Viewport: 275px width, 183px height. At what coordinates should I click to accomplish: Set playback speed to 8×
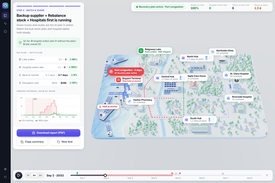point(41,175)
